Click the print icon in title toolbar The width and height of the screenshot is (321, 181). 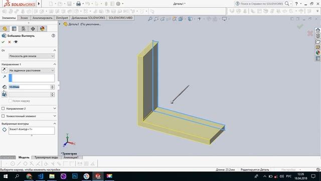[x=78, y=4]
